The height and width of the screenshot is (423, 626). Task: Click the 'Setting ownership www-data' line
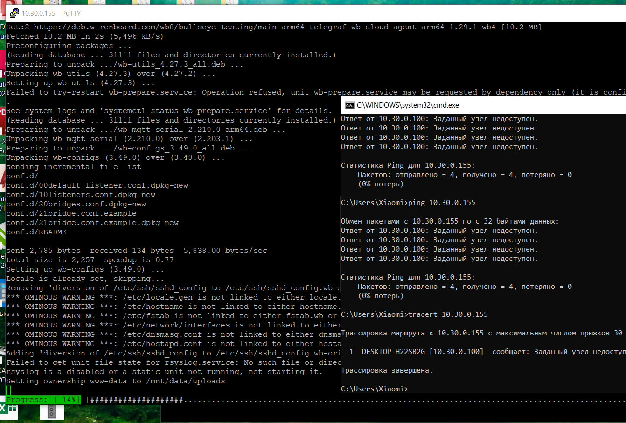click(x=116, y=381)
